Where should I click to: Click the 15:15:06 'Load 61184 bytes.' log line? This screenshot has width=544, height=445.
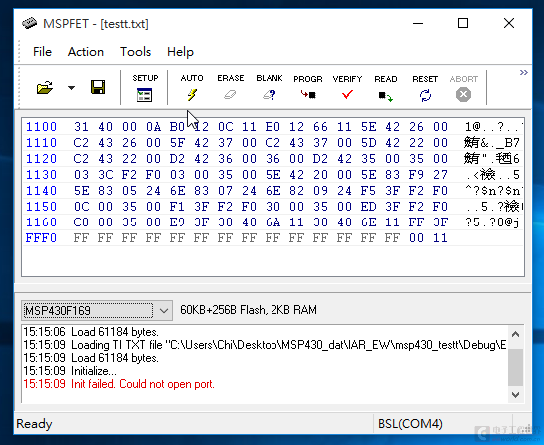pyautogui.click(x=90, y=332)
